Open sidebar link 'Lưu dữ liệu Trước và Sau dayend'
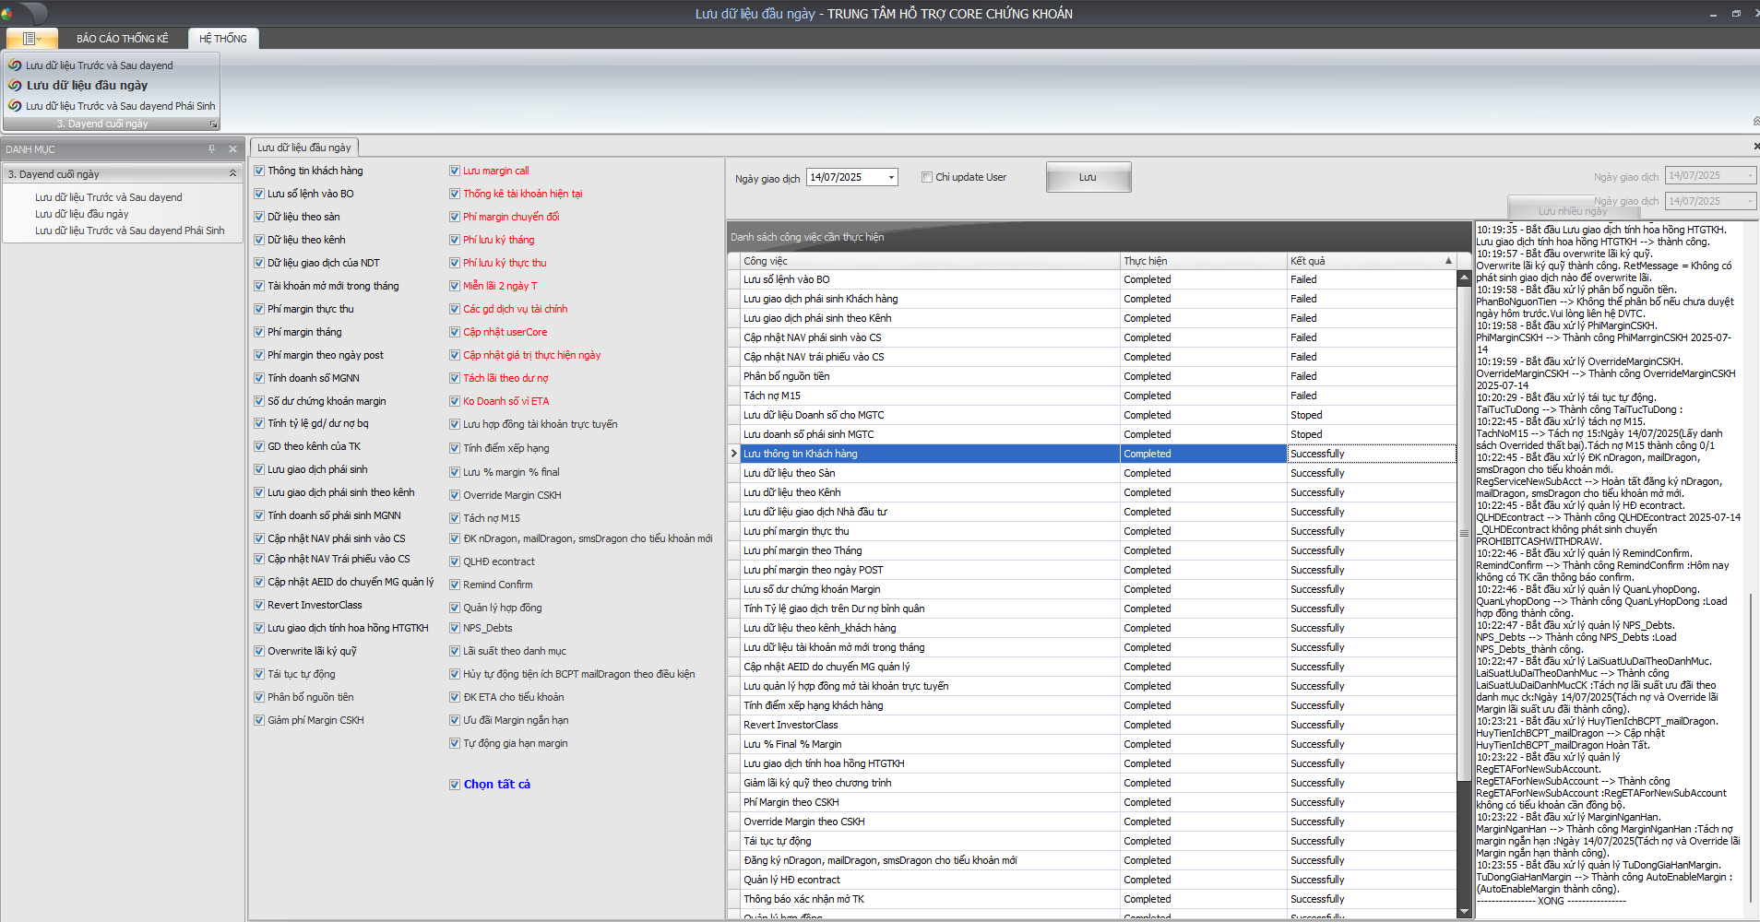Screen dimensions: 1760x922 (x=109, y=197)
